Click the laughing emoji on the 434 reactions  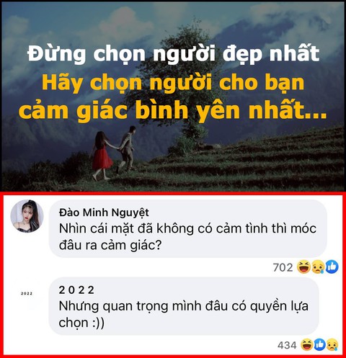point(307,345)
